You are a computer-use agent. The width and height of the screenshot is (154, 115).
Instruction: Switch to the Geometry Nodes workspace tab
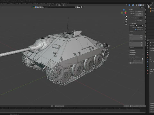(50, 3)
